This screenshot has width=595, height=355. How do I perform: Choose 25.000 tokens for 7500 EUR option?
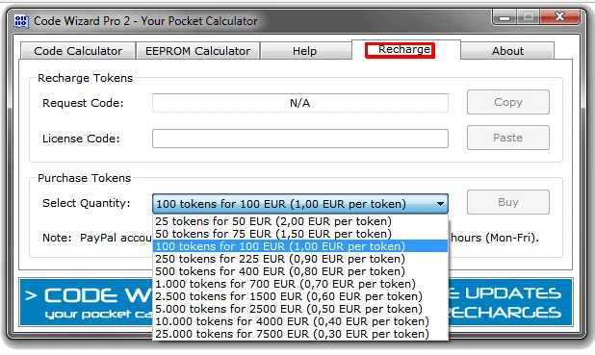coord(300,334)
